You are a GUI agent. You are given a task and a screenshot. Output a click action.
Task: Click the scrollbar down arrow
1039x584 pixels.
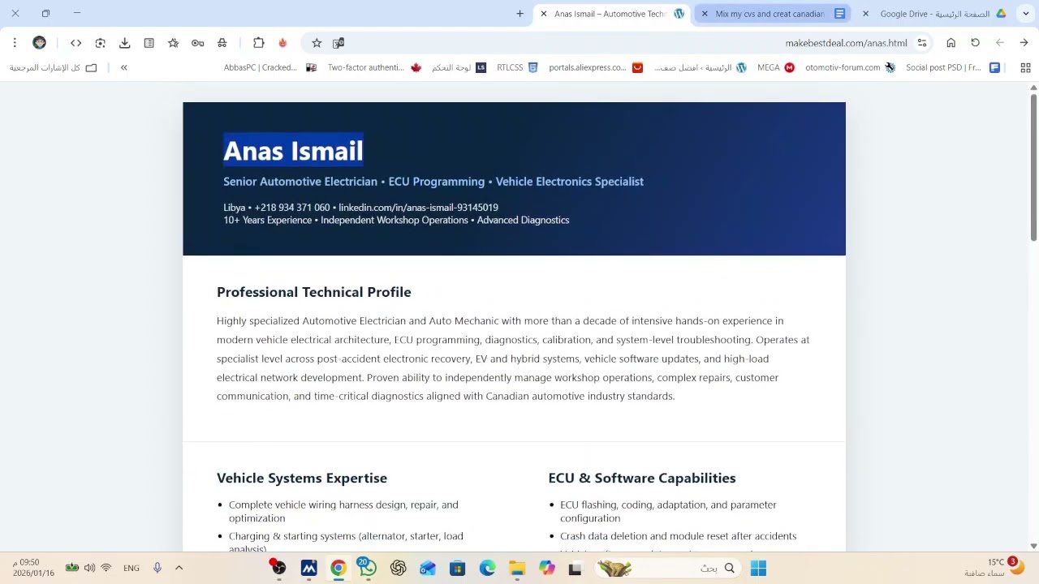pyautogui.click(x=1033, y=547)
